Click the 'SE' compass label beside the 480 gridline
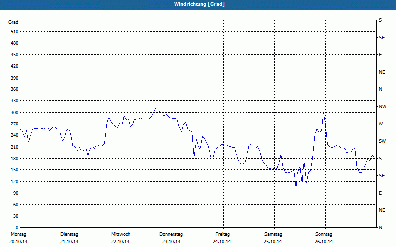The width and height of the screenshot is (396, 247). coord(382,38)
